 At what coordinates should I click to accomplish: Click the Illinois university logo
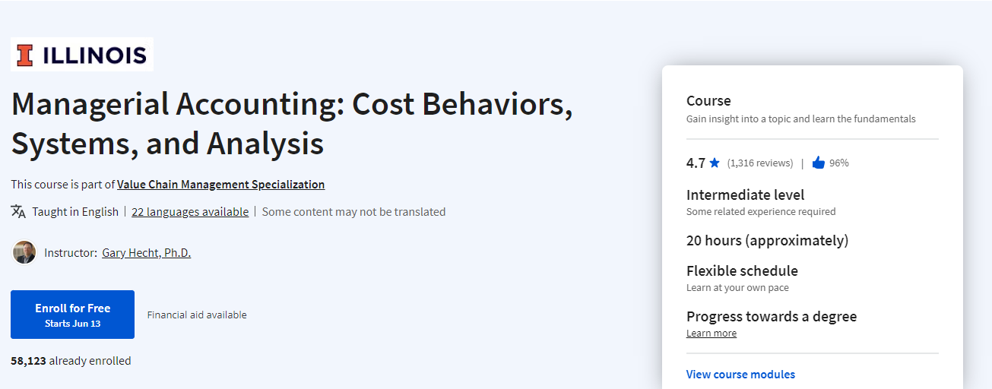[82, 55]
